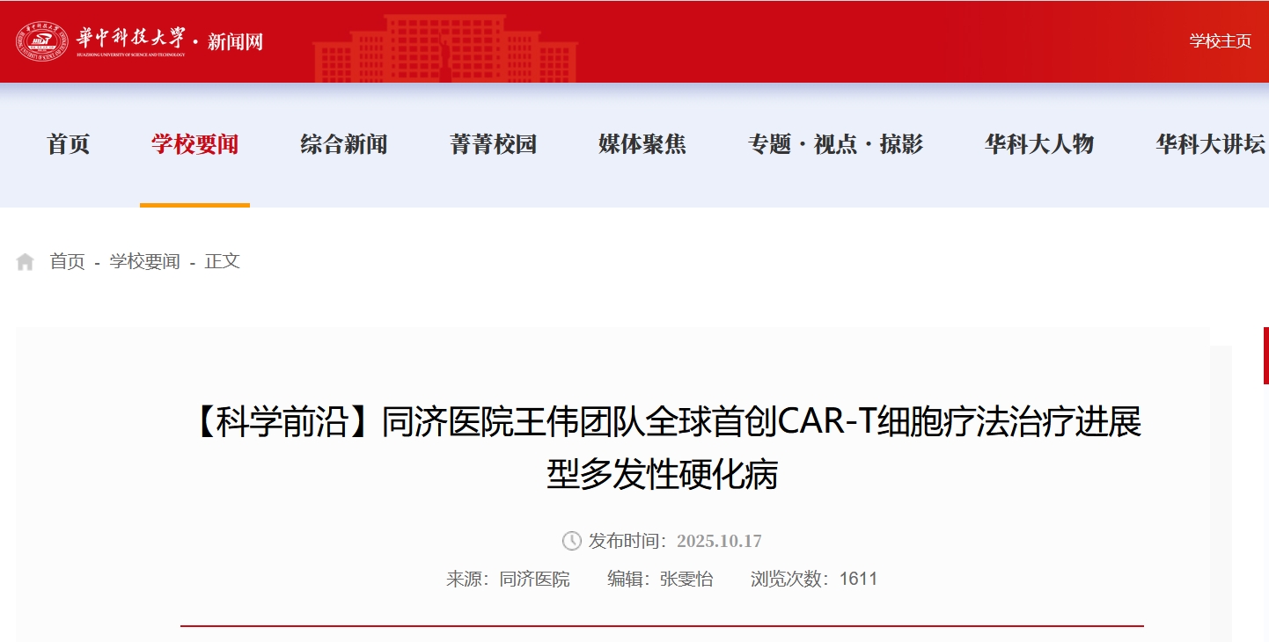Open the 华科大人物 navigation item

coord(1038,144)
